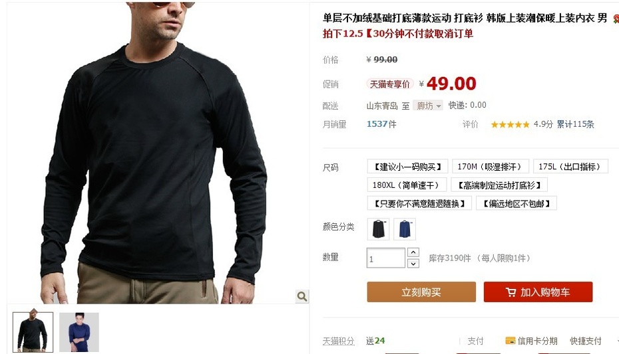Click the 加入购物车 add to cart button
The width and height of the screenshot is (619, 354).
[x=538, y=292]
